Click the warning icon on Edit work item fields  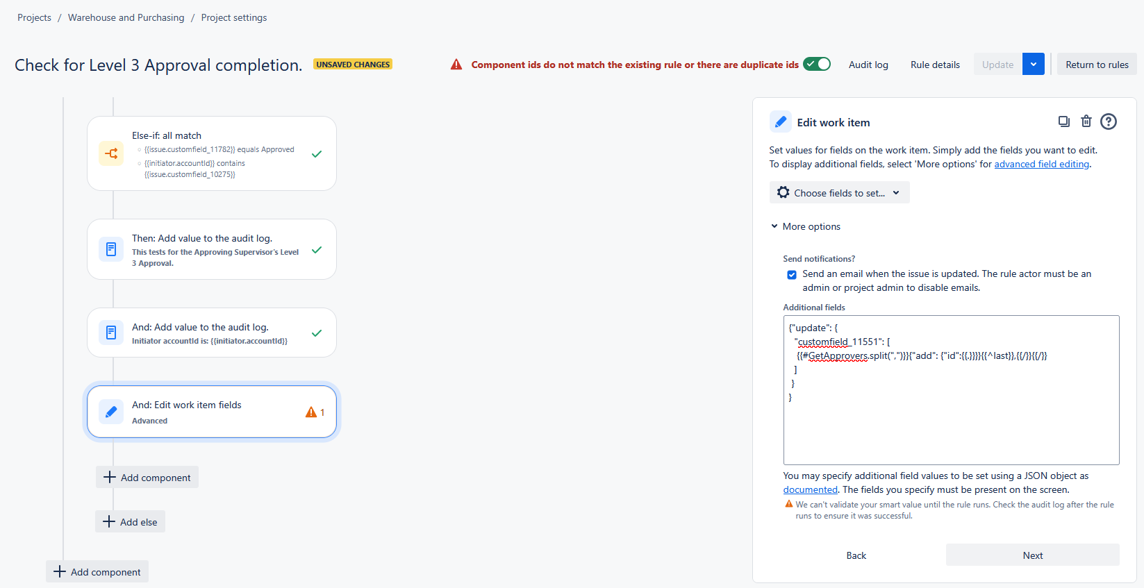click(x=311, y=412)
